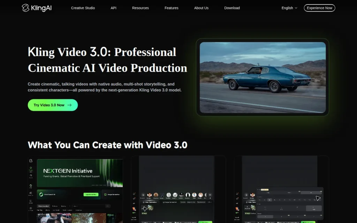
Task: Open the Creative Studio menu
Action: coord(83,8)
